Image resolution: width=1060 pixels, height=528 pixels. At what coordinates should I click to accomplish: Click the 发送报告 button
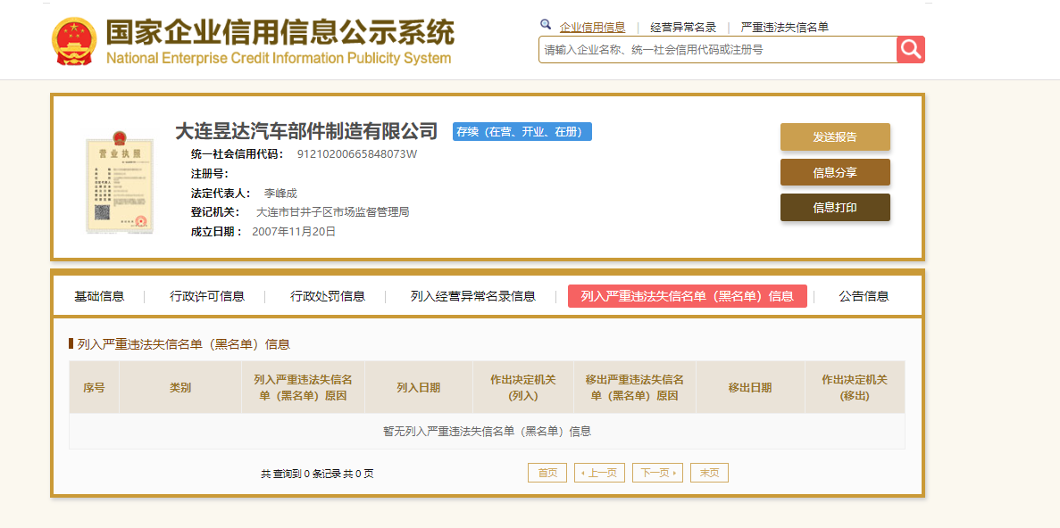tap(835, 137)
